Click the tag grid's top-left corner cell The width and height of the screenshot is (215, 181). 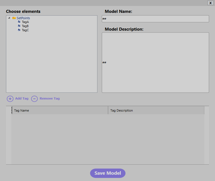tap(9, 110)
